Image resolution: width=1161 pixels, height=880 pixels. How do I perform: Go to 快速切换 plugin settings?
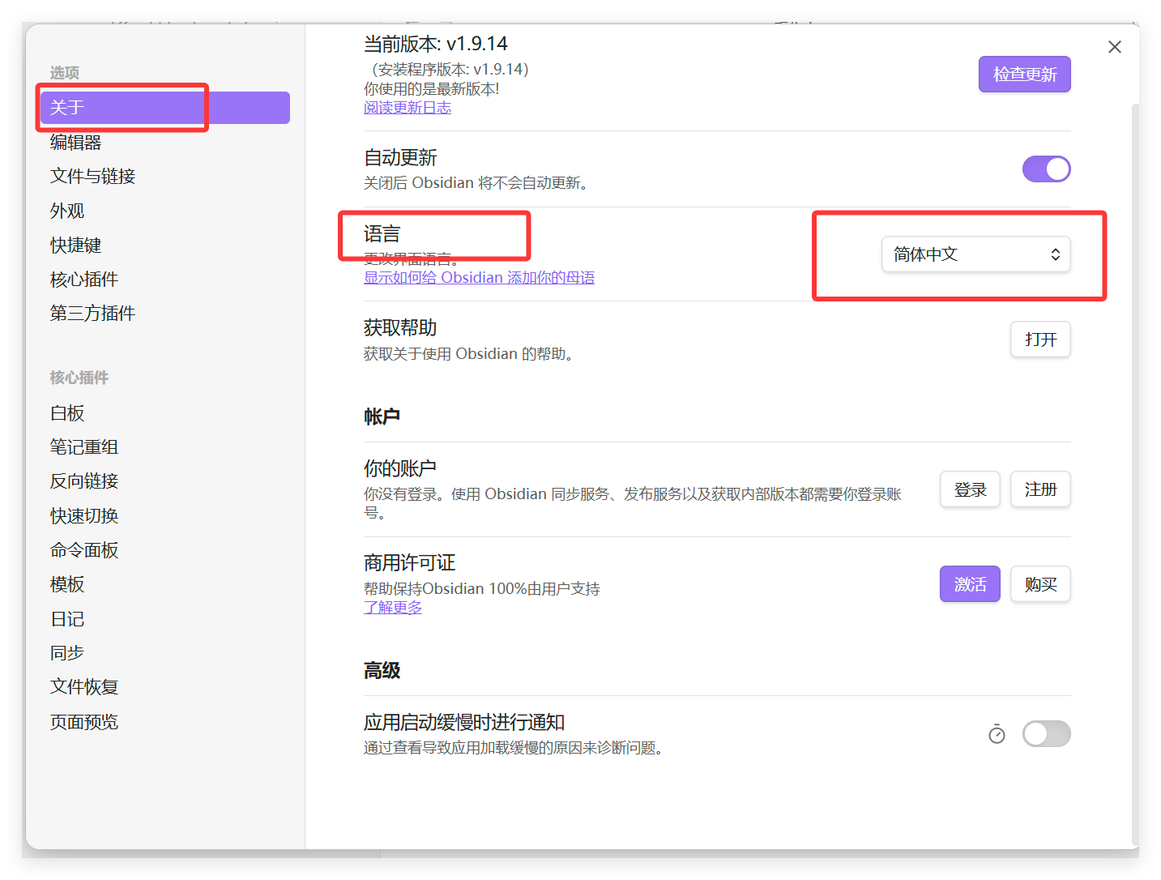tap(164, 516)
